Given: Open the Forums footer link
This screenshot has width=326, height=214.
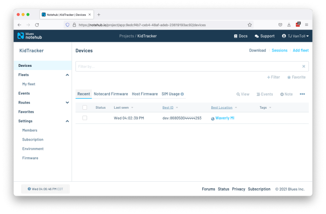Looking at the screenshot, I should (208, 189).
